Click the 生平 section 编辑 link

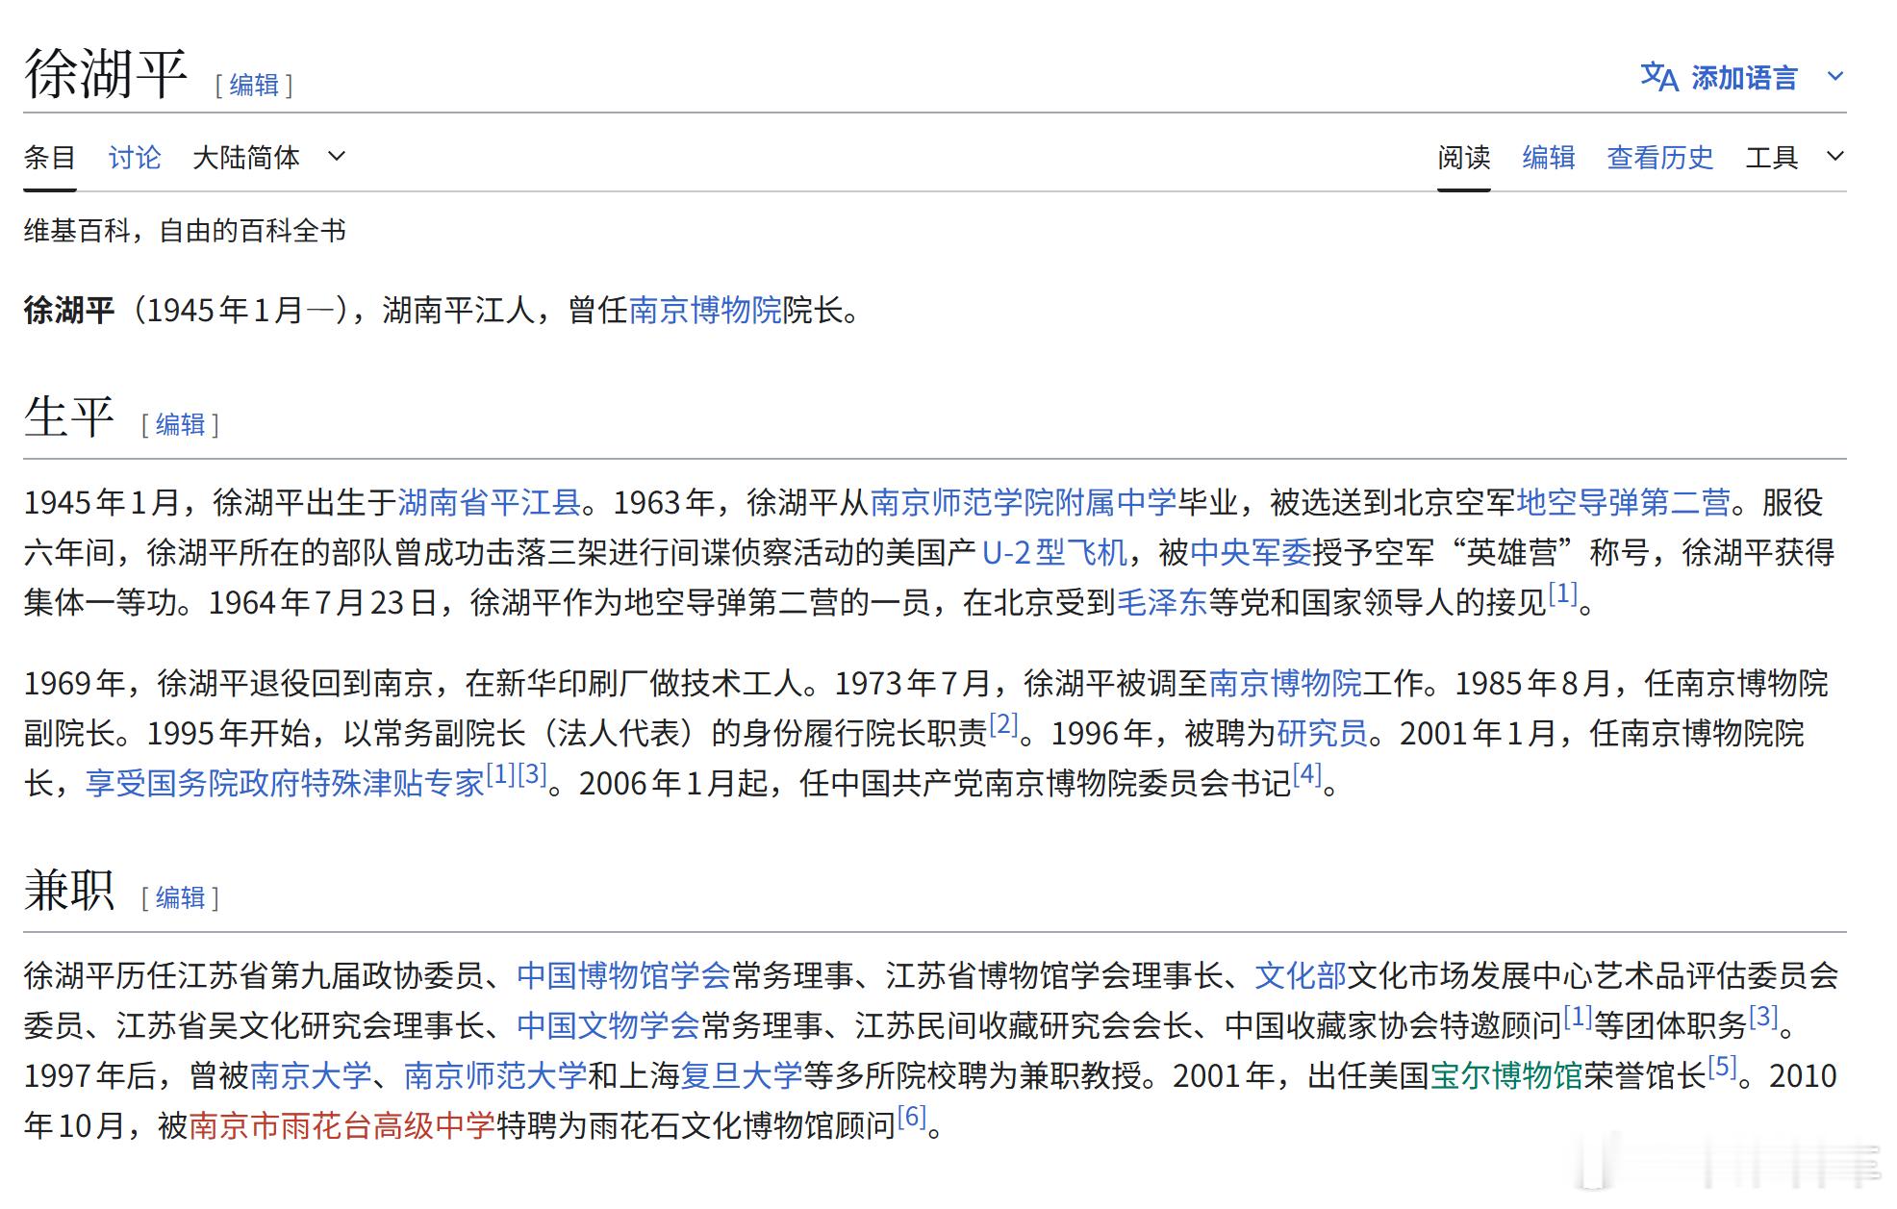[x=179, y=424]
